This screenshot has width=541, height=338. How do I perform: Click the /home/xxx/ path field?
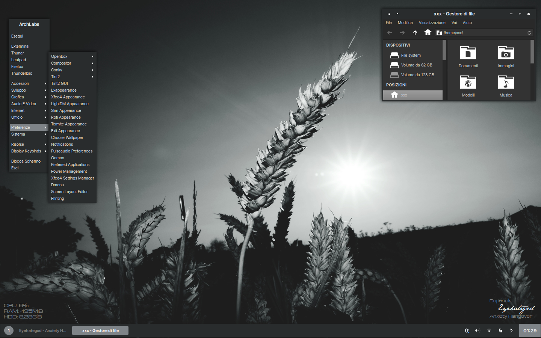click(x=485, y=33)
